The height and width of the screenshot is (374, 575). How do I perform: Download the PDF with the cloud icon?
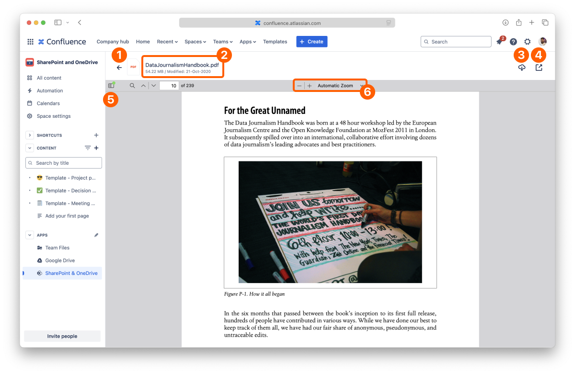tap(522, 68)
